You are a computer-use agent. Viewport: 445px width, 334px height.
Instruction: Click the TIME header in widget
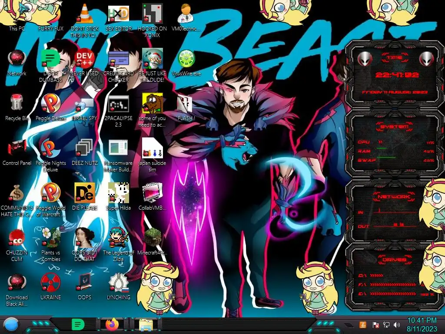395,58
